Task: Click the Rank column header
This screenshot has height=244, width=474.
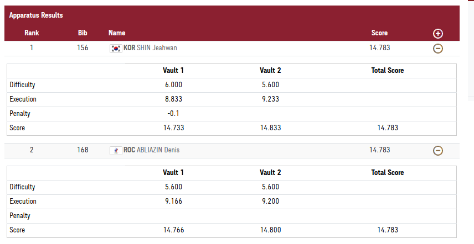Action: 32,33
